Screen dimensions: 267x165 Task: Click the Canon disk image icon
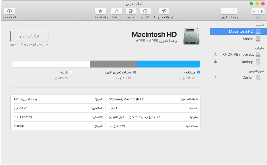(x=258, y=77)
